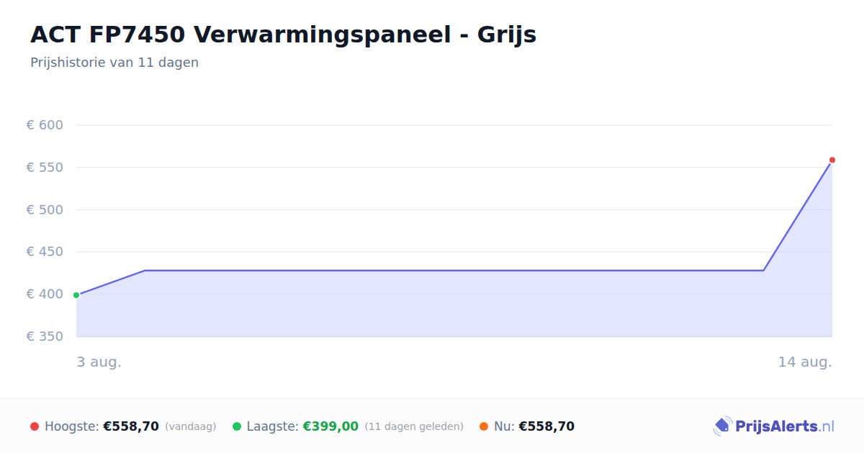Select the € 450 axis label
864x453 pixels.
pos(45,252)
